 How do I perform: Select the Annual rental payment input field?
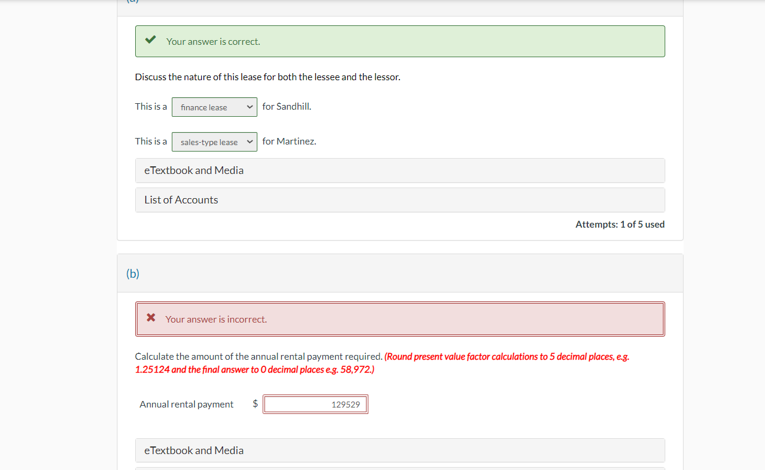click(315, 404)
